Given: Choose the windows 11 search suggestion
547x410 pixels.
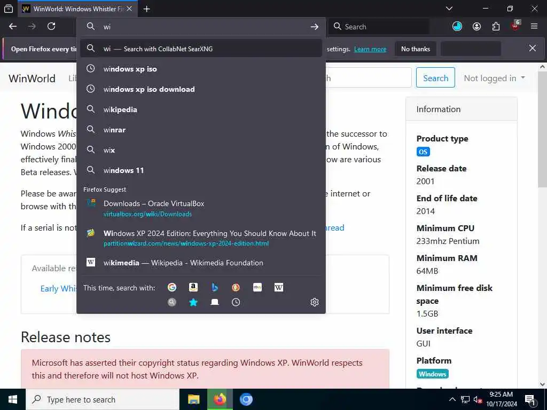Looking at the screenshot, I should click(201, 170).
